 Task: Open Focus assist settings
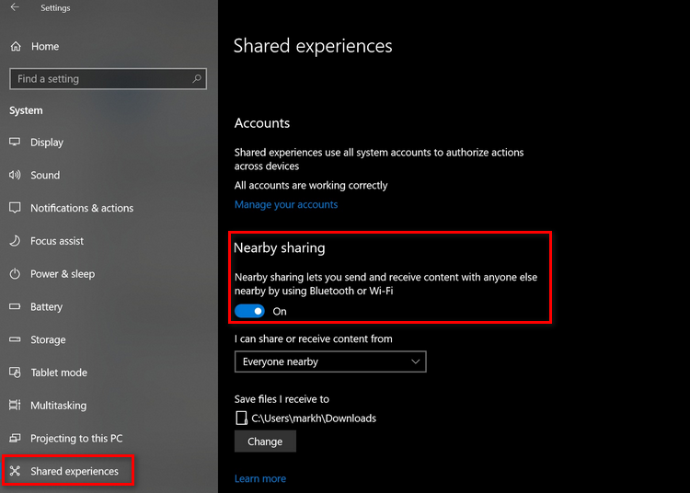tap(57, 241)
